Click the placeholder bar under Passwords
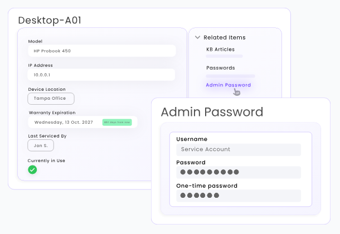 230,76
